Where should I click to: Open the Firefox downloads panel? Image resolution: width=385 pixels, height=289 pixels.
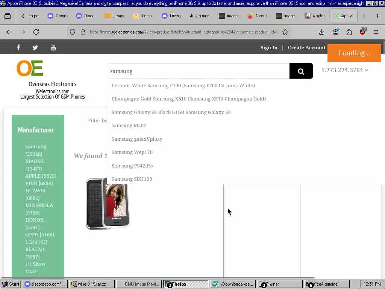point(322,32)
